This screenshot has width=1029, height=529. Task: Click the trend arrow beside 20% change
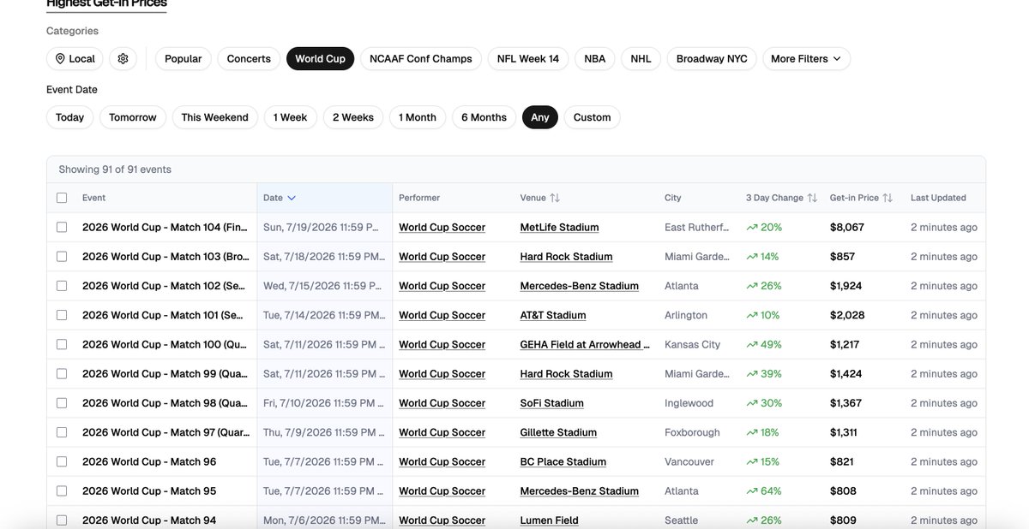click(752, 228)
